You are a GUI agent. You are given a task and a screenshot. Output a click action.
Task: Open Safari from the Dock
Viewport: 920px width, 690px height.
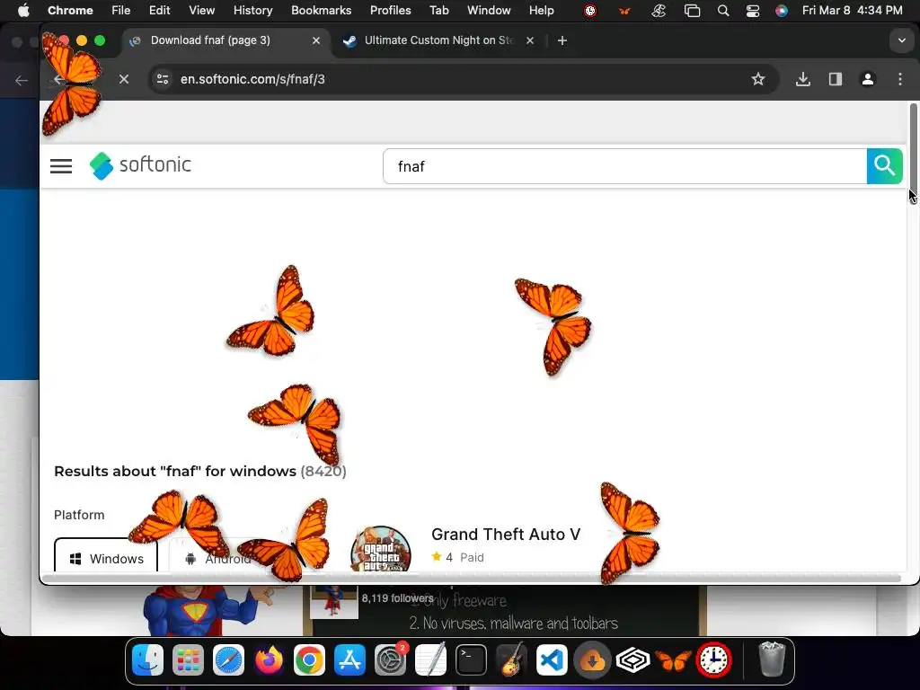coord(228,660)
